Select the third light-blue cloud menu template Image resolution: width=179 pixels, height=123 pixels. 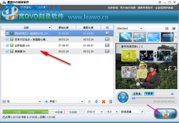[x=153, y=37]
